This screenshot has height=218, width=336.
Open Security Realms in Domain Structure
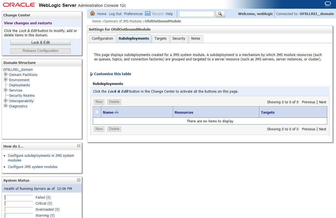(22, 96)
